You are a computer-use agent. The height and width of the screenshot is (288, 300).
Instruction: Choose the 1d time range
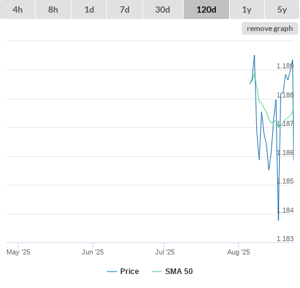89,9
